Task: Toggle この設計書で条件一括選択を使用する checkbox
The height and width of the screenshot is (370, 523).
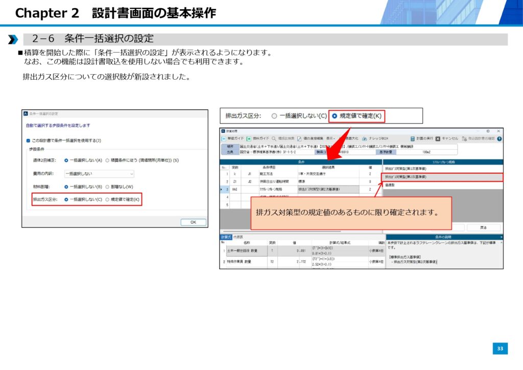Action: pyautogui.click(x=29, y=141)
